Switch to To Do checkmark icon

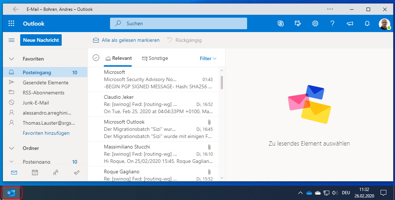[76, 173]
